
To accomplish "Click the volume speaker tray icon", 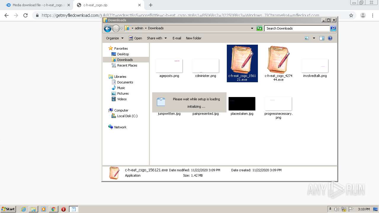I will (x=337, y=209).
